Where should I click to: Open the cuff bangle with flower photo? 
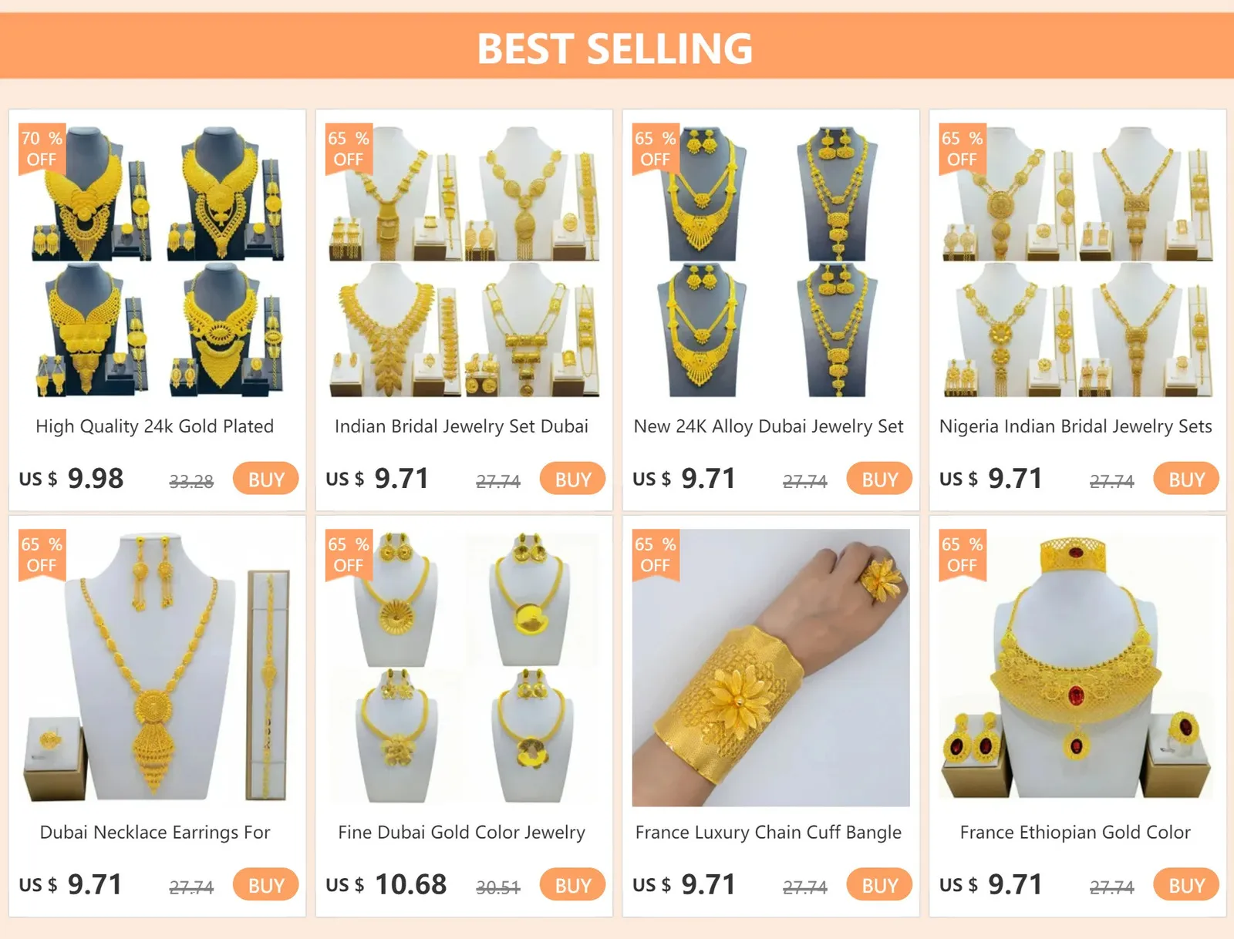point(770,668)
